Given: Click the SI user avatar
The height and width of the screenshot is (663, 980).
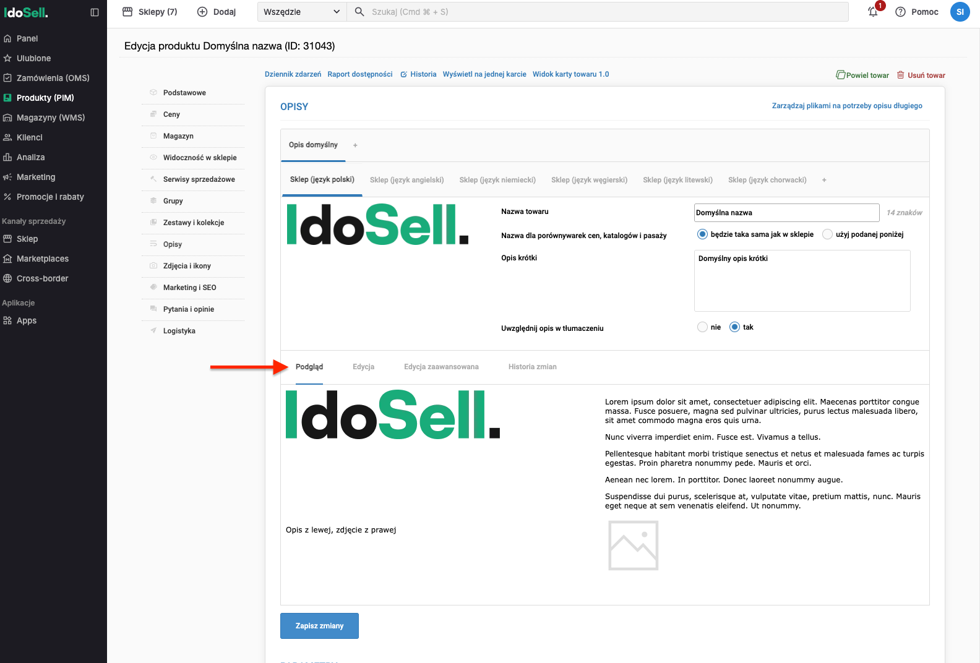Looking at the screenshot, I should tap(960, 12).
